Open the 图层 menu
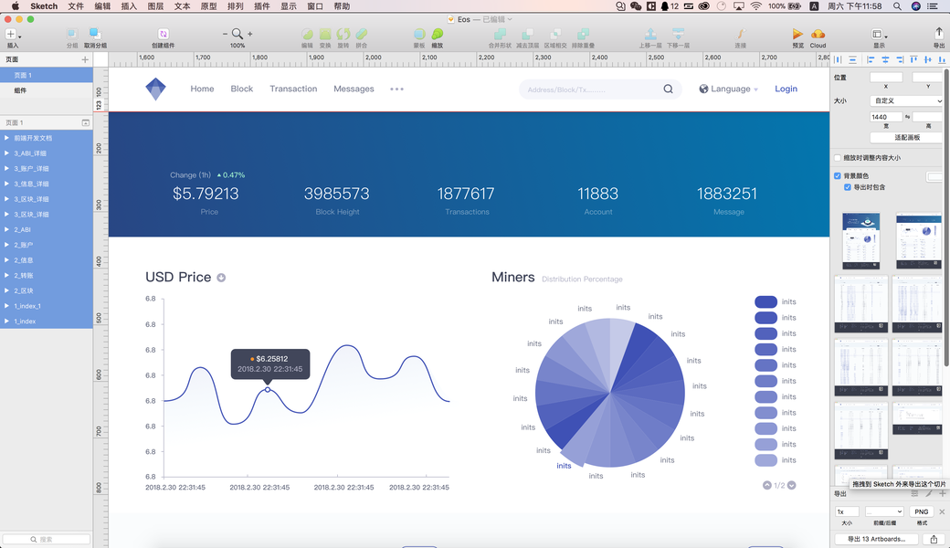 click(x=155, y=6)
